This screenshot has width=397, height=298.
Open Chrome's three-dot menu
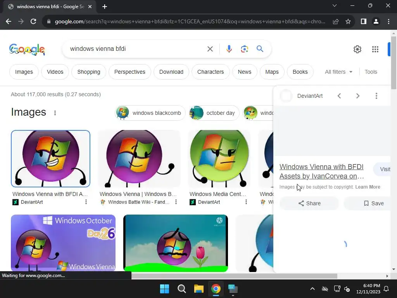click(388, 22)
